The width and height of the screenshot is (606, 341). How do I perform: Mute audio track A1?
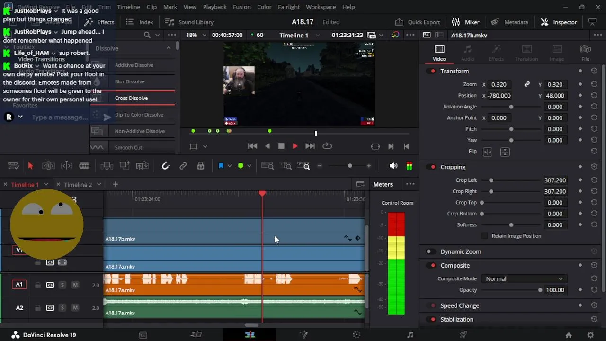tap(75, 285)
